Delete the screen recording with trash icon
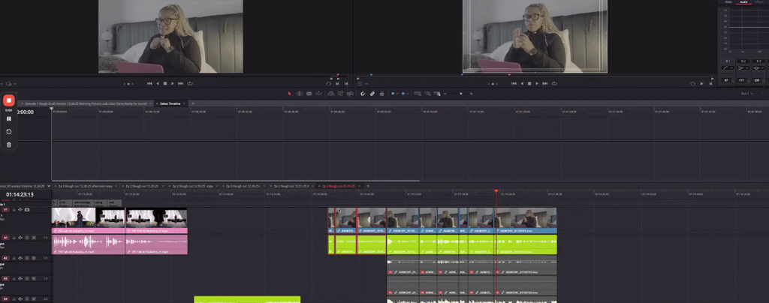 click(x=9, y=145)
